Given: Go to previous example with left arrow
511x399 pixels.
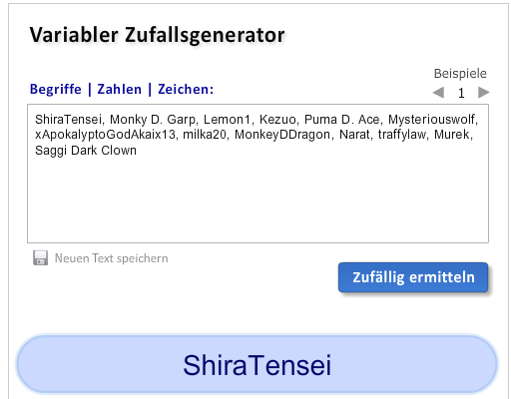Looking at the screenshot, I should coord(438,93).
